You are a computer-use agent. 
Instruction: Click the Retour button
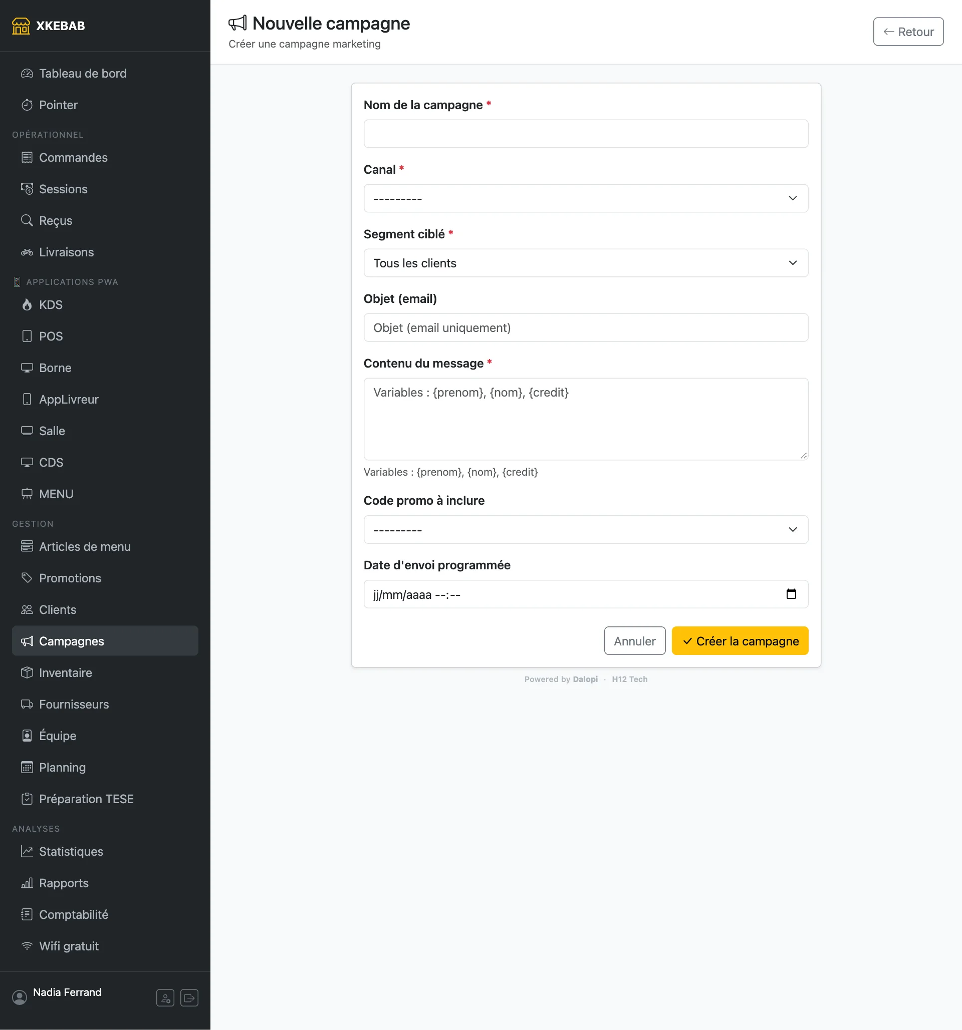908,32
